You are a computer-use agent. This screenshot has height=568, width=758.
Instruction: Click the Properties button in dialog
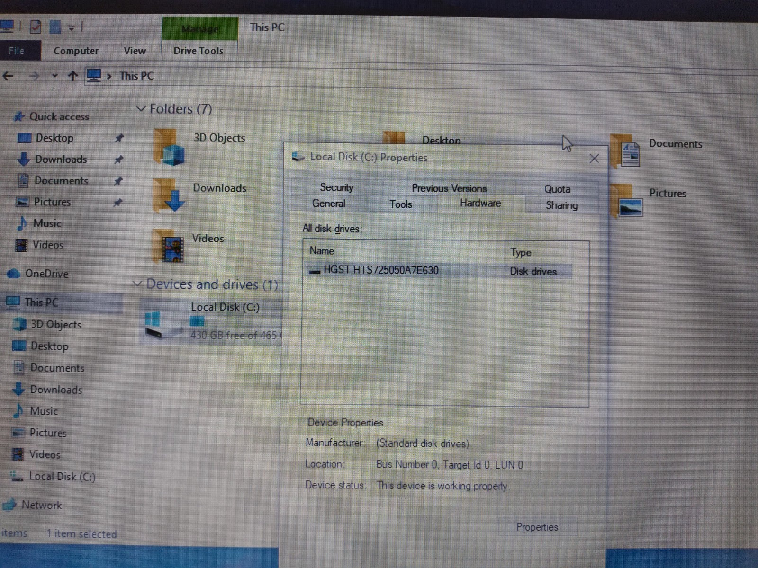point(537,527)
